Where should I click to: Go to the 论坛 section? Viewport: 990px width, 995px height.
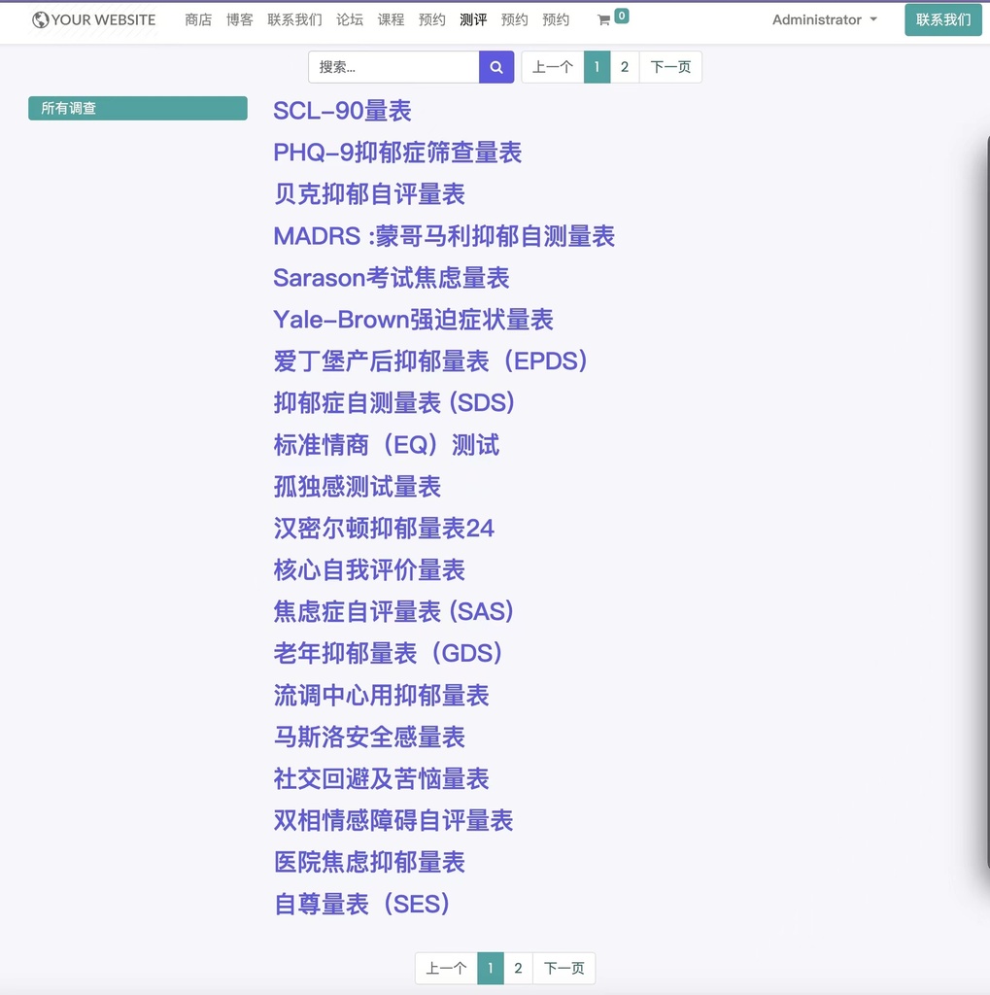[350, 19]
